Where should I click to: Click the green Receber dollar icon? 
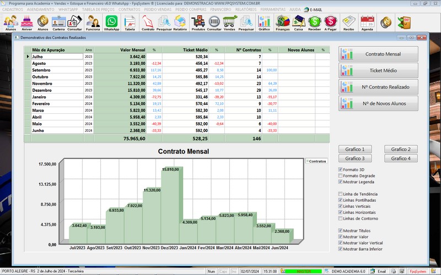(314, 23)
